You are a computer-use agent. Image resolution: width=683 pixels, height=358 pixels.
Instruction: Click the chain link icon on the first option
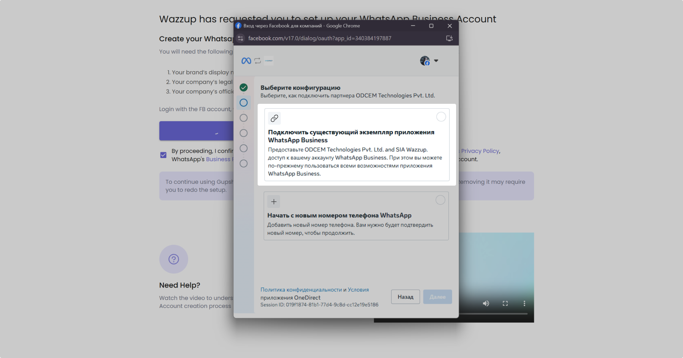tap(274, 118)
